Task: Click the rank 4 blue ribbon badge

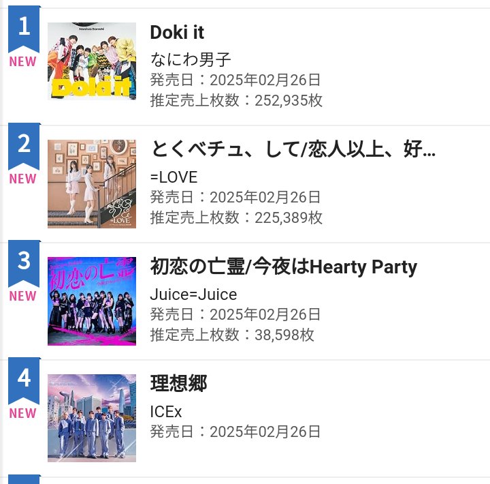Action: point(24,380)
